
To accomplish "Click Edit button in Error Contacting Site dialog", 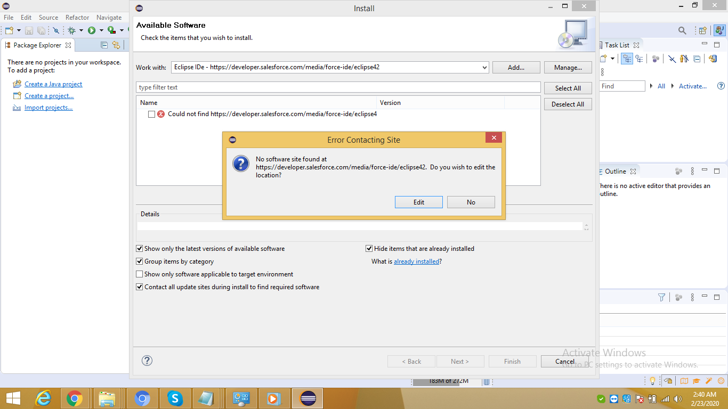I will pos(418,202).
